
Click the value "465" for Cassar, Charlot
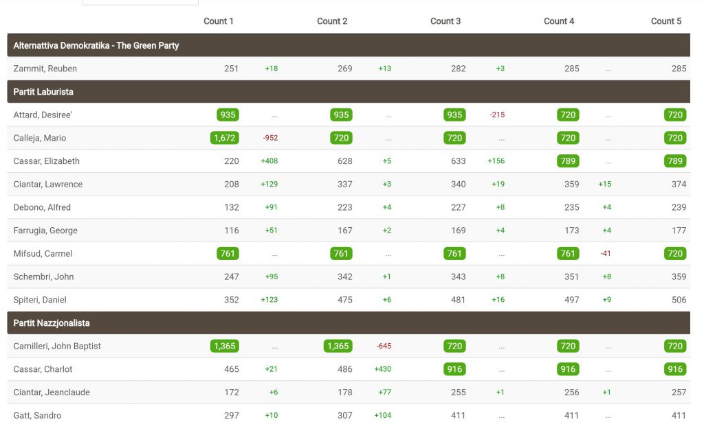pyautogui.click(x=231, y=369)
